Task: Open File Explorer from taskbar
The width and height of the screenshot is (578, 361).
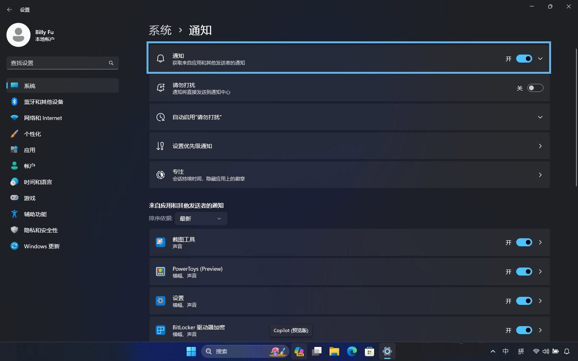Action: point(334,351)
